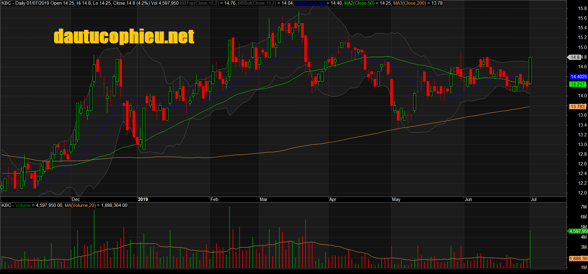Click the 13.6 price axis label
This screenshot has height=274, width=588.
click(x=582, y=115)
